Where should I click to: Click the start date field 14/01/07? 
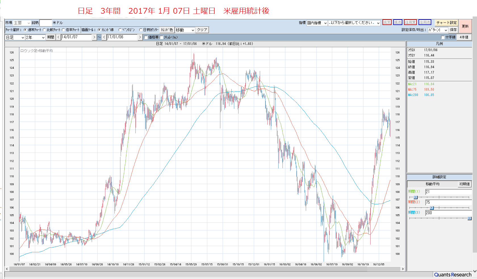[76, 37]
